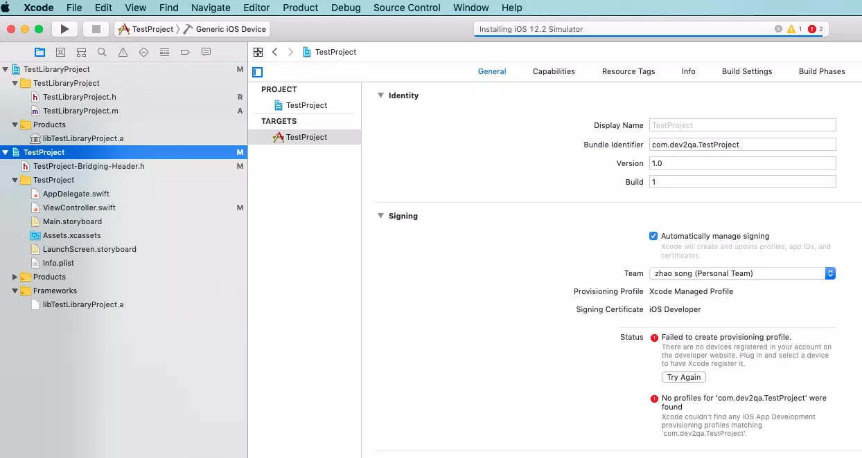Open the Product menu
This screenshot has width=862, height=458.
tap(301, 8)
